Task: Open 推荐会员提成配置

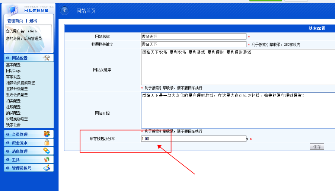Action: tap(20, 83)
